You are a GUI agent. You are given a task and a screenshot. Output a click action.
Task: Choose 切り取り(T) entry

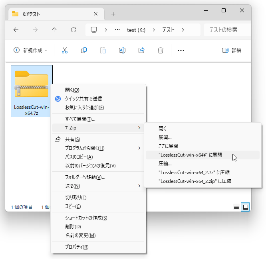[98, 198]
